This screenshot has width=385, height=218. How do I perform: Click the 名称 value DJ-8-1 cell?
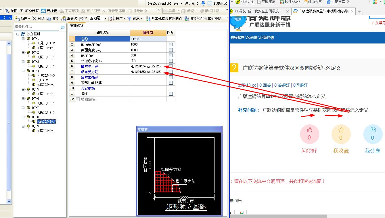[148, 39]
